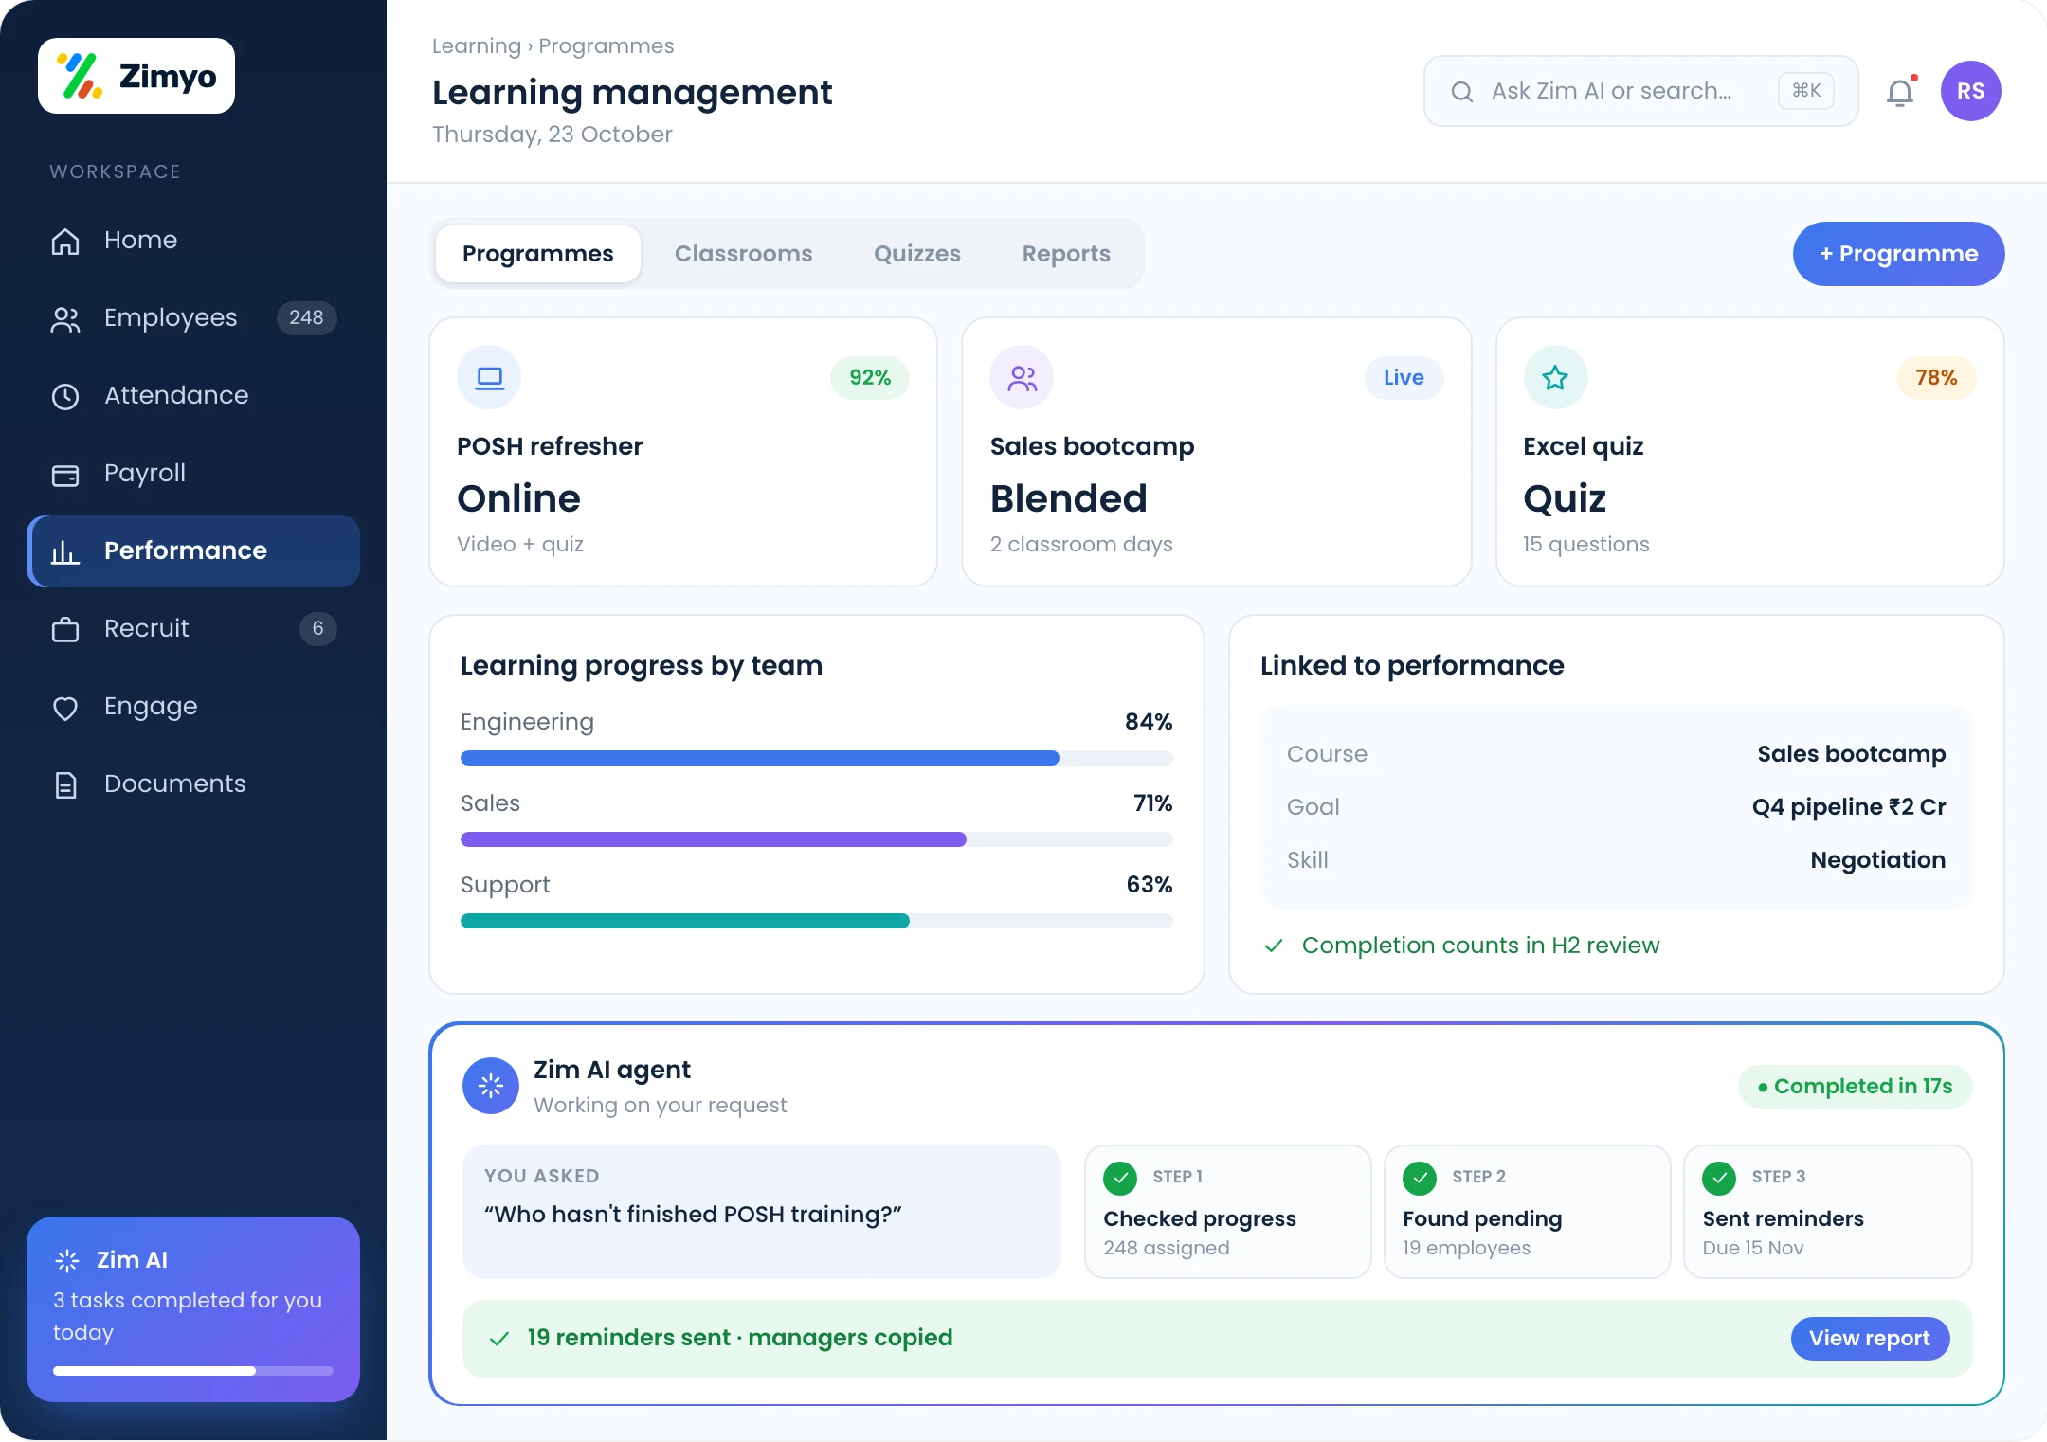Switch to the Programmes tab
Image resolution: width=2047 pixels, height=1442 pixels.
click(x=538, y=254)
